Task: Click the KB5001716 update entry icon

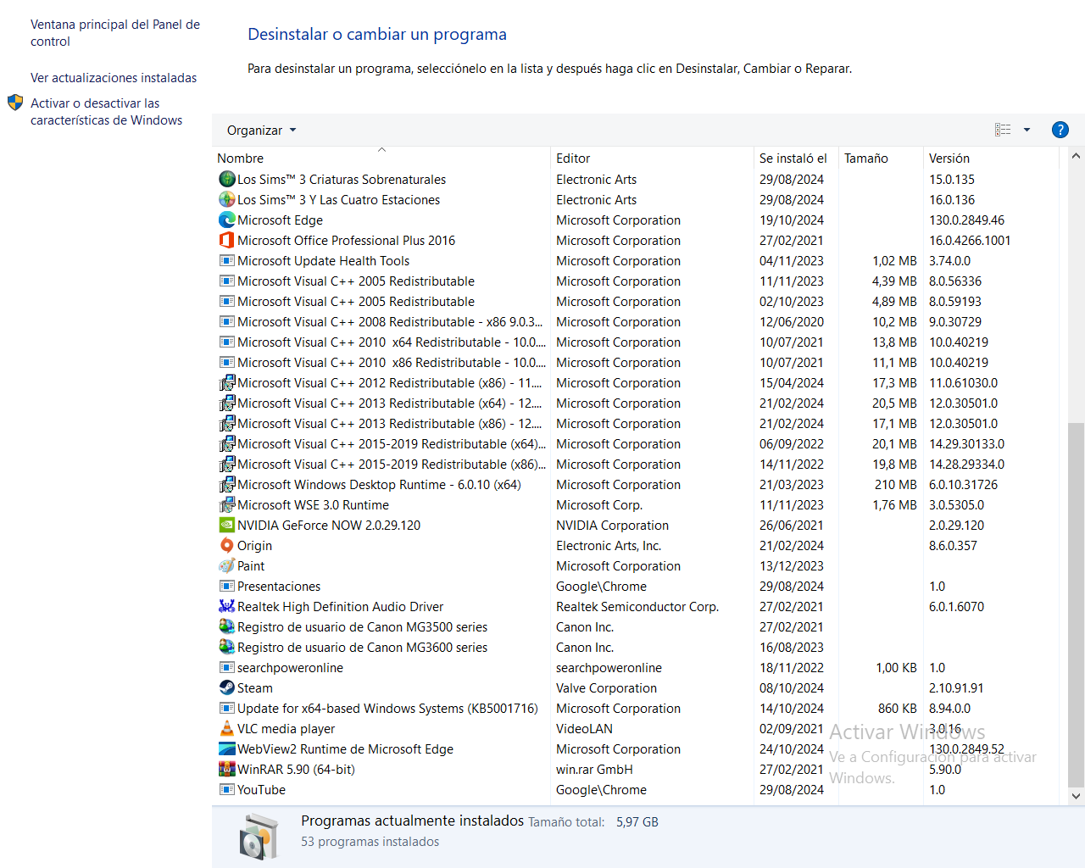Action: 227,708
